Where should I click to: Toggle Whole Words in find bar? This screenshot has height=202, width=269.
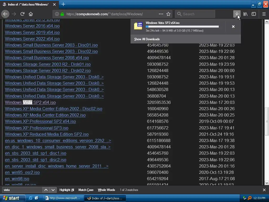[106, 190]
